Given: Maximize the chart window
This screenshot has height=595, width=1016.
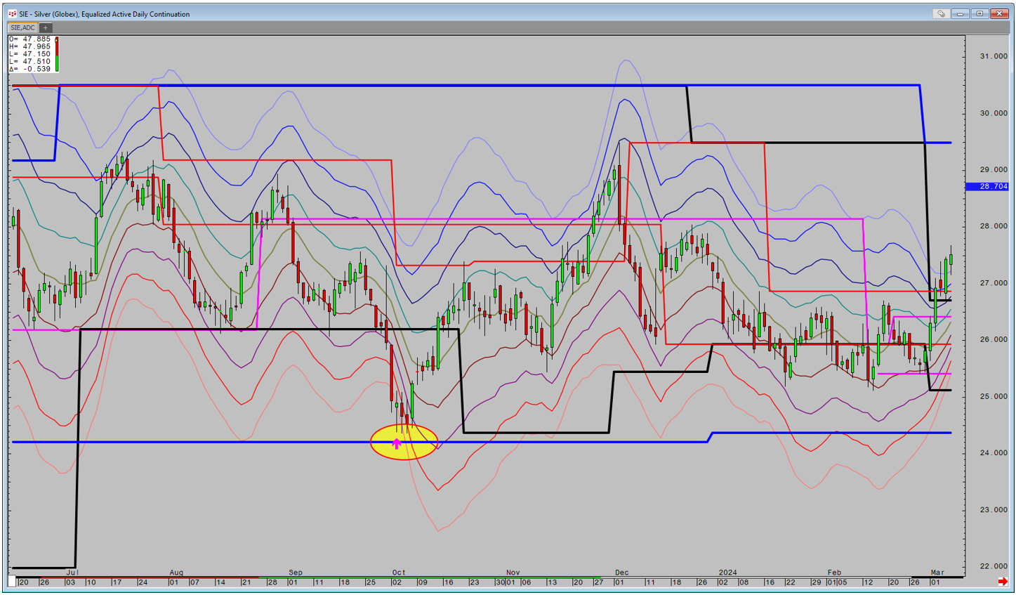Looking at the screenshot, I should (979, 14).
